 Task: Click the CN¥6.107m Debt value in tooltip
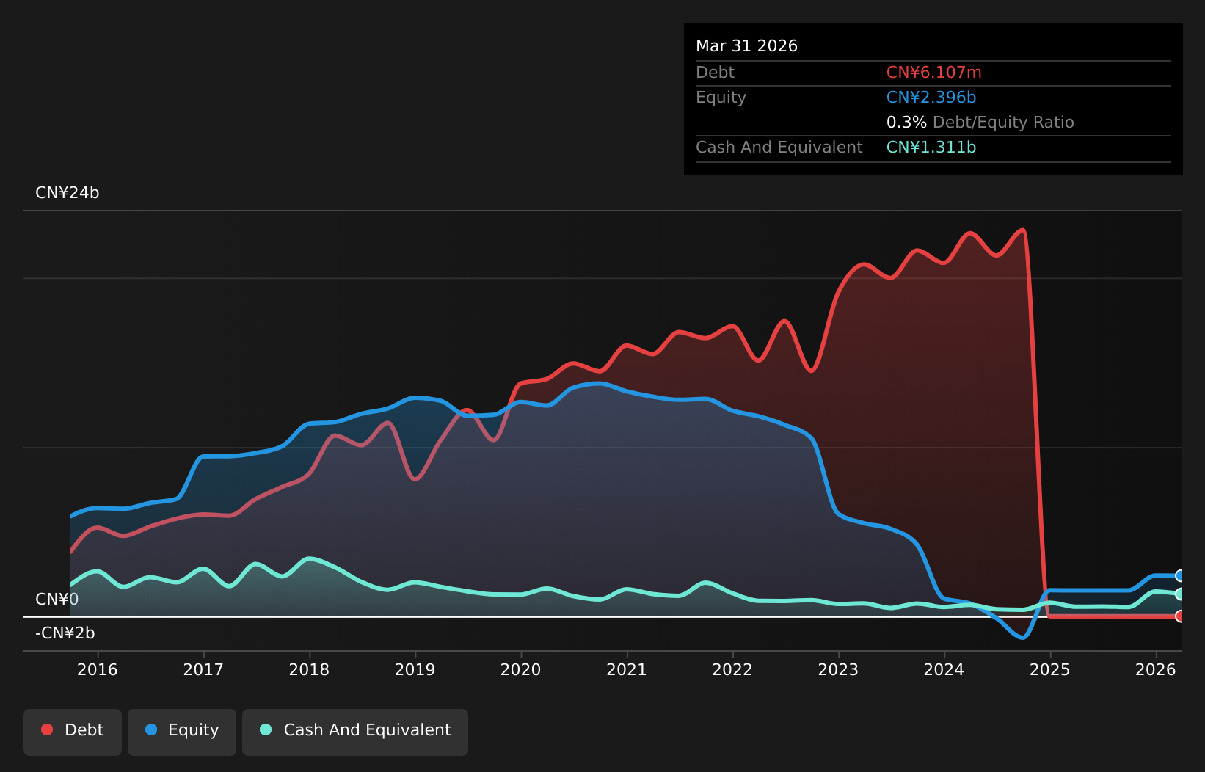click(934, 73)
